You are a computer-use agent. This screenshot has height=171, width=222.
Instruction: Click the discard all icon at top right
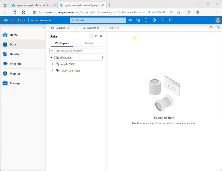218,28
